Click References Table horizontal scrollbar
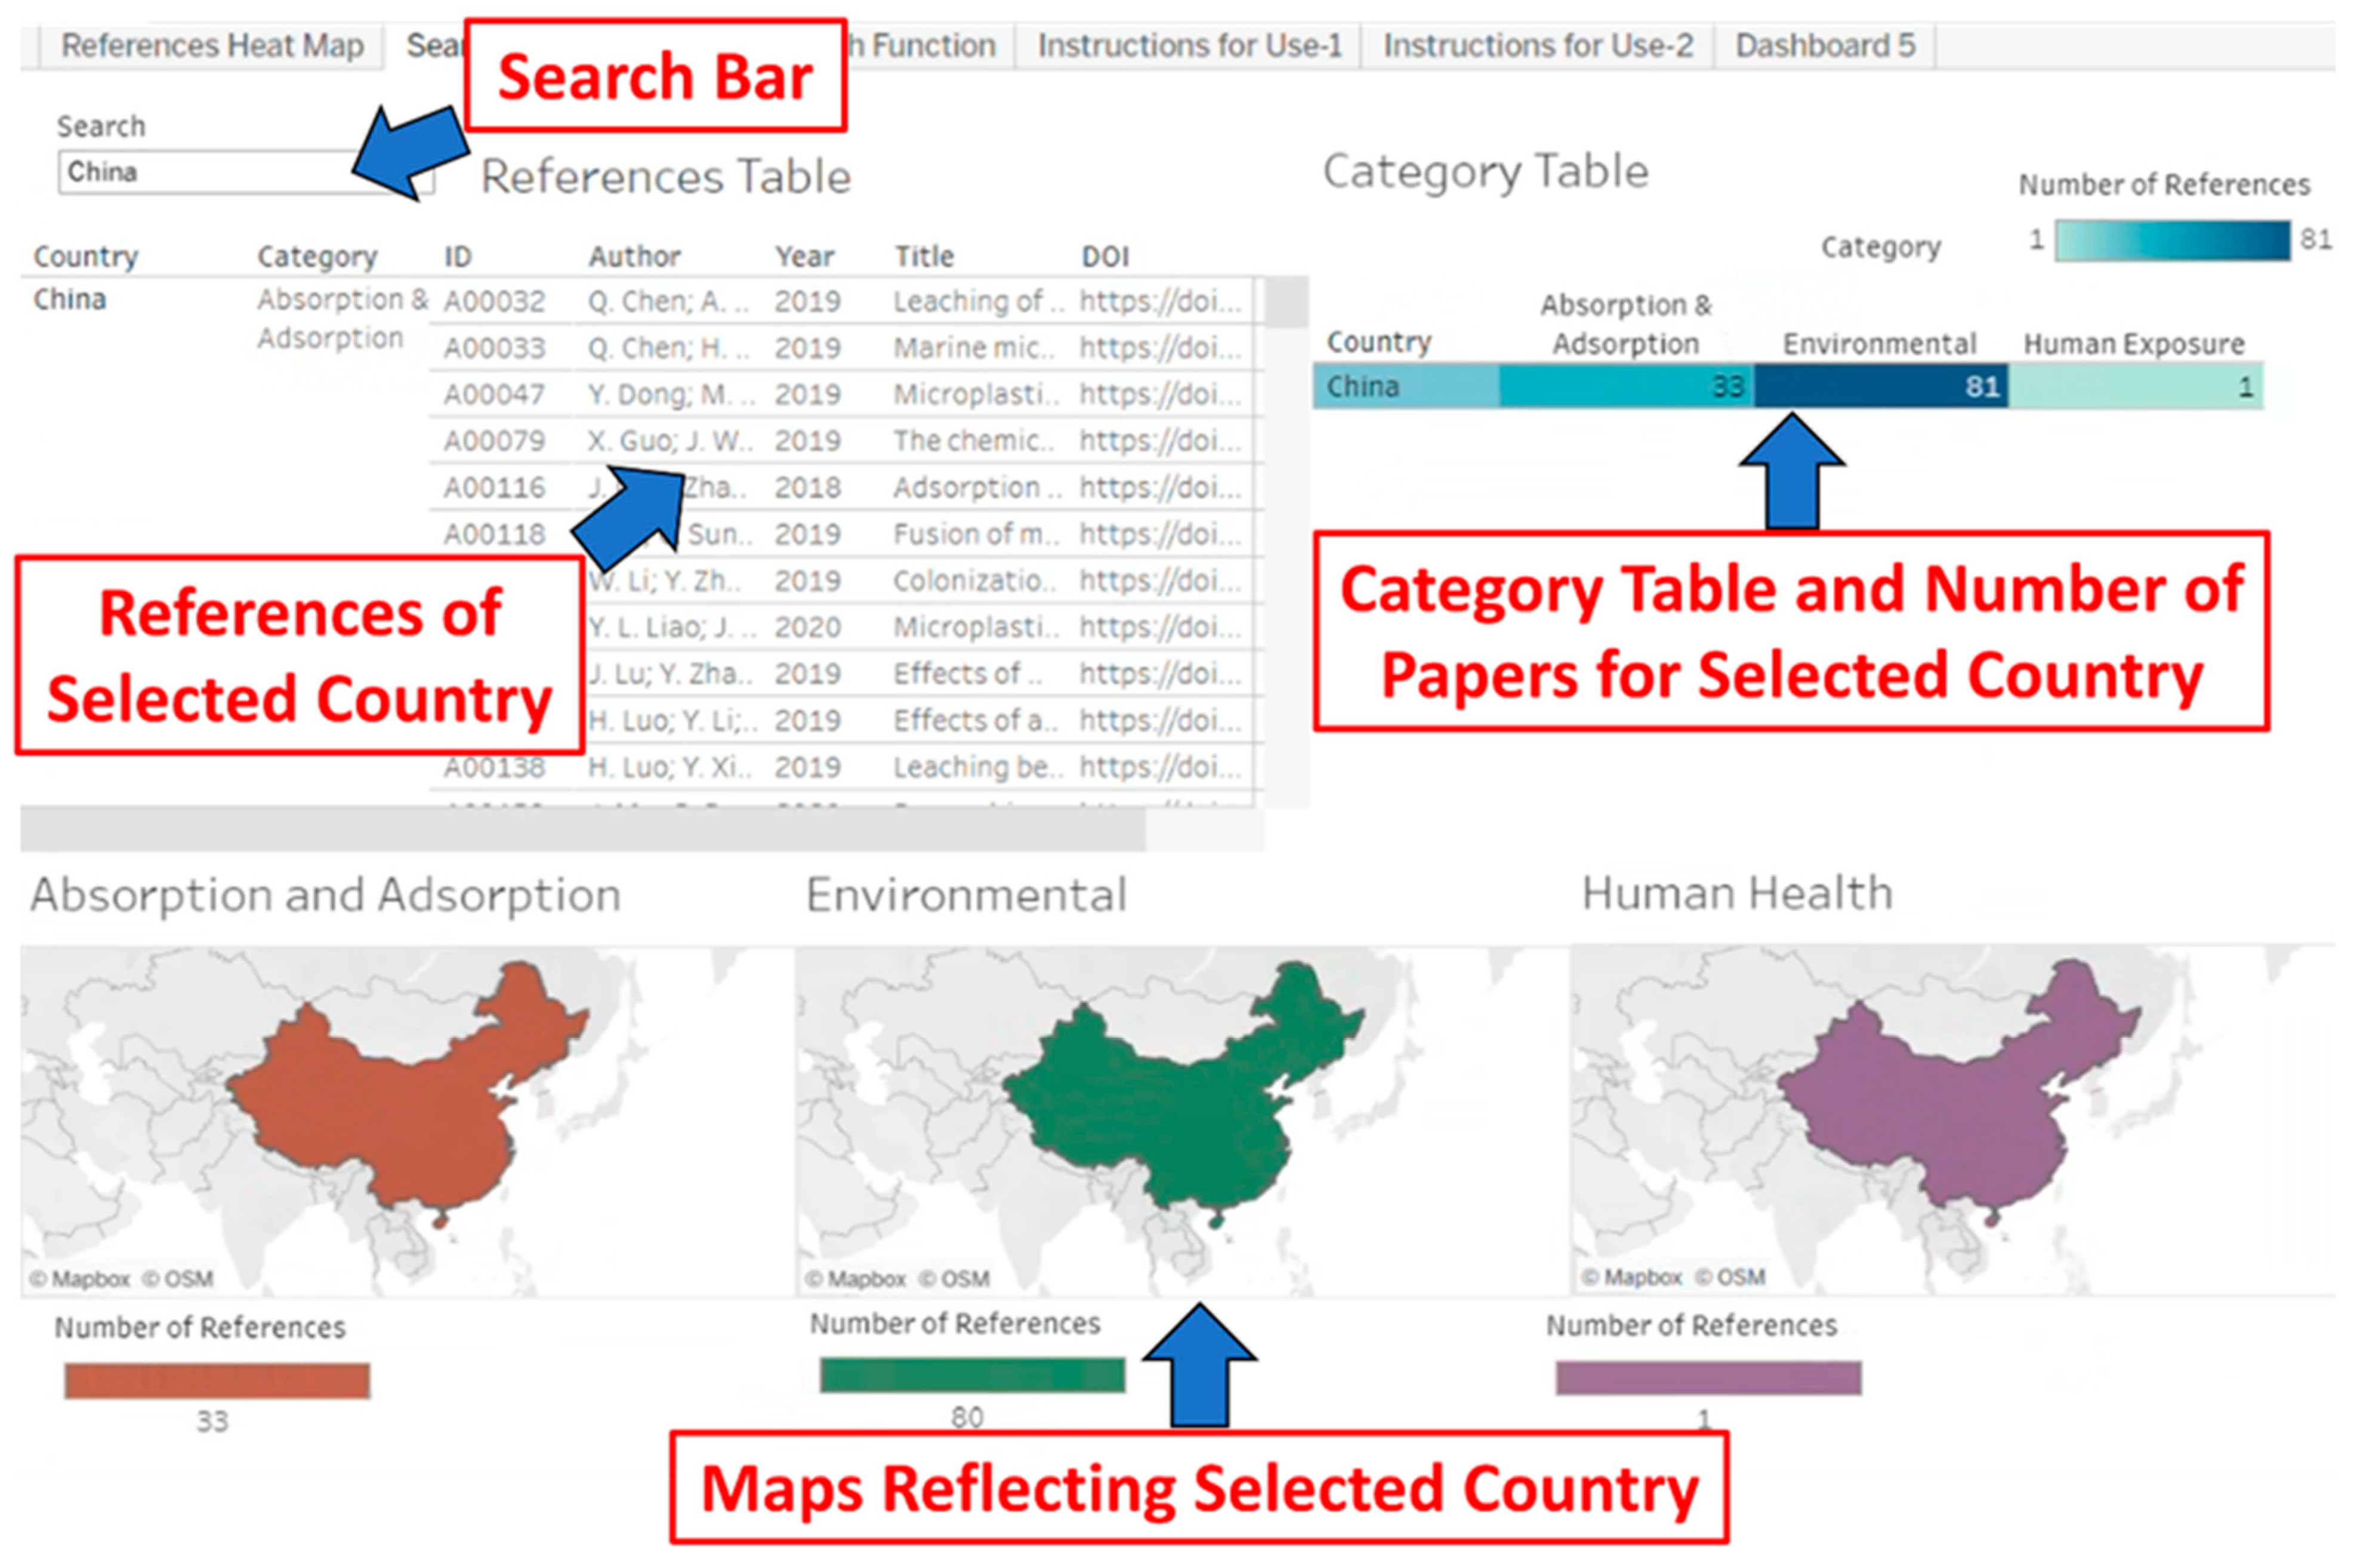 point(582,830)
